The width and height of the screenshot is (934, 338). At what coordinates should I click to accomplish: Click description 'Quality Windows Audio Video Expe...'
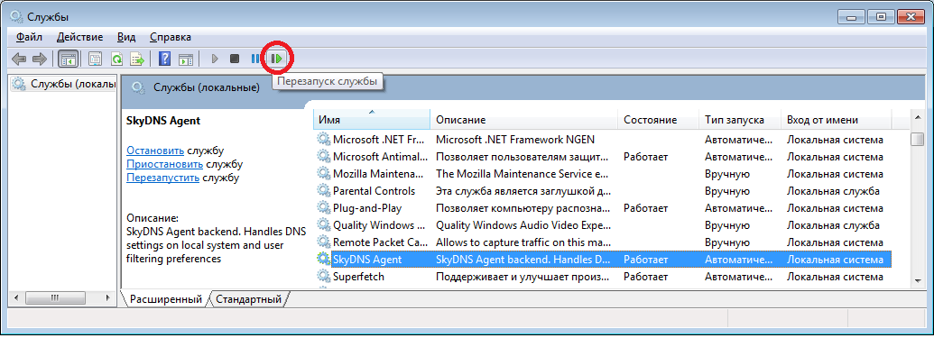click(523, 225)
